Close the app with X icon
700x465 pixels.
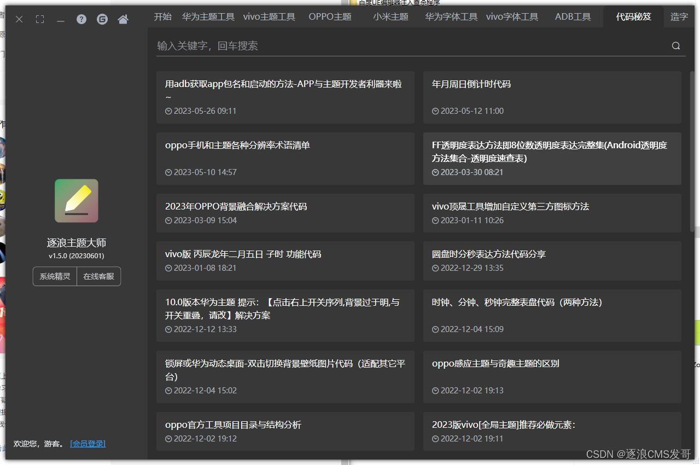[19, 19]
